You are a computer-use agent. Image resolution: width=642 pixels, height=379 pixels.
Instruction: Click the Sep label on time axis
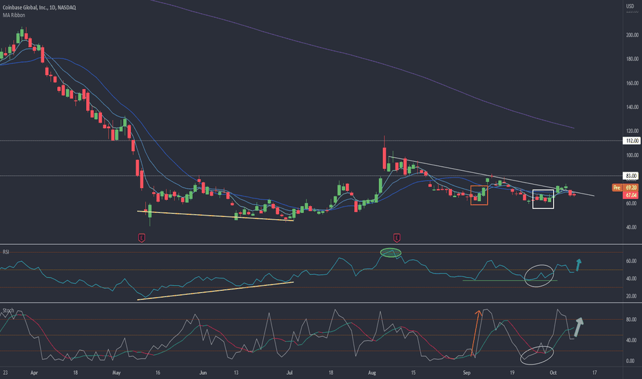coord(466,372)
